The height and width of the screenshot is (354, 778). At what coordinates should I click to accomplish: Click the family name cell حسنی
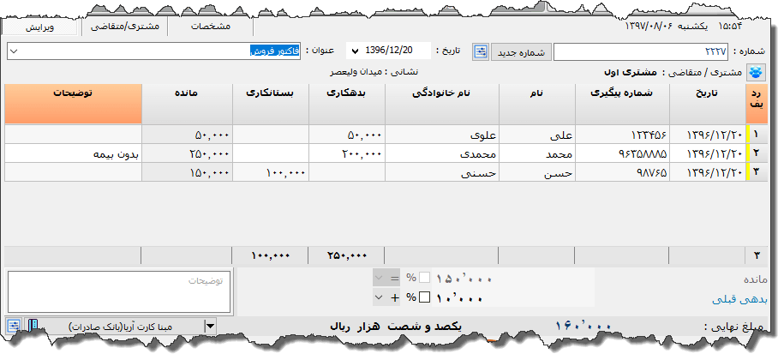[442, 172]
